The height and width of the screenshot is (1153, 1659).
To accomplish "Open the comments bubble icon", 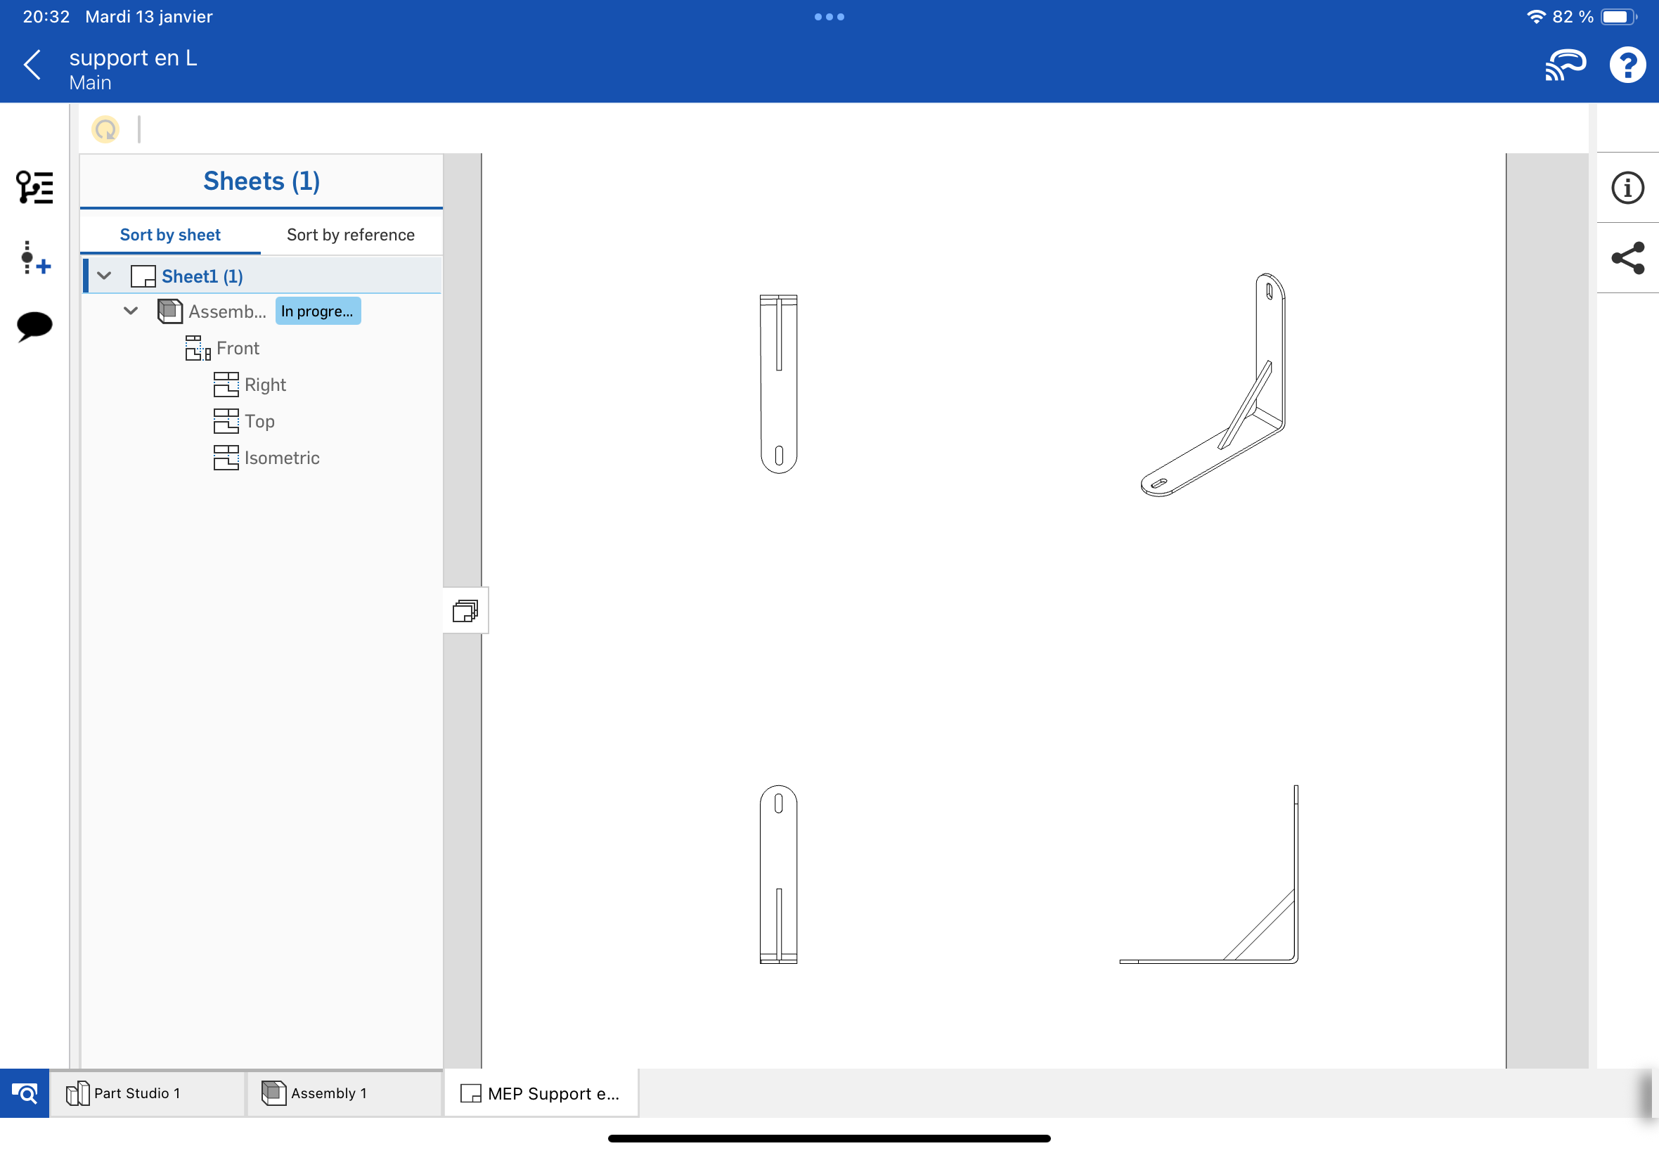I will 34,326.
